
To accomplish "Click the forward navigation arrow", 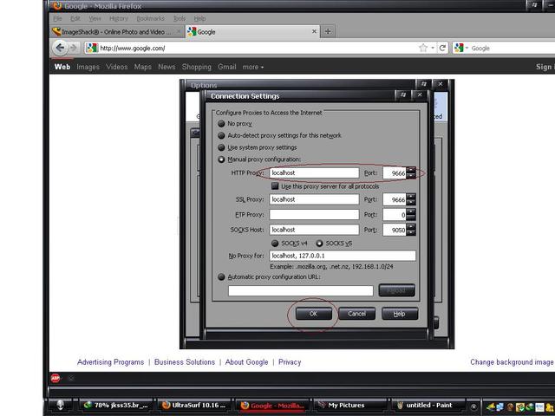I will (x=74, y=48).
